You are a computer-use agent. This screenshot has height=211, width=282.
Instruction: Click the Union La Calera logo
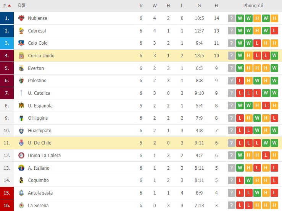pyautogui.click(x=21, y=156)
